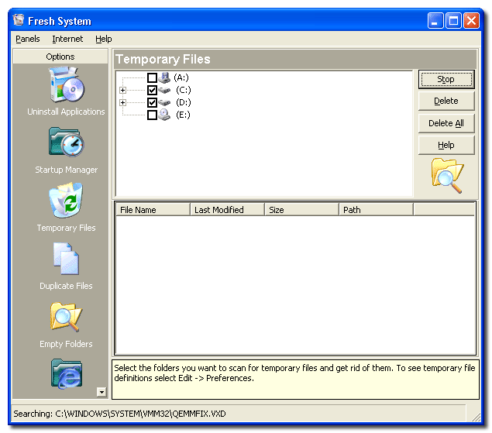The height and width of the screenshot is (433, 492).
Task: Sort by the File Name column header
Action: tap(153, 210)
